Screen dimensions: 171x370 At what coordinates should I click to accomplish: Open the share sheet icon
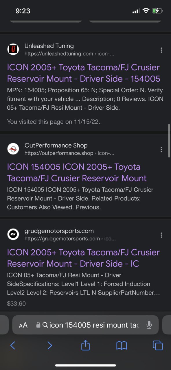click(86, 345)
